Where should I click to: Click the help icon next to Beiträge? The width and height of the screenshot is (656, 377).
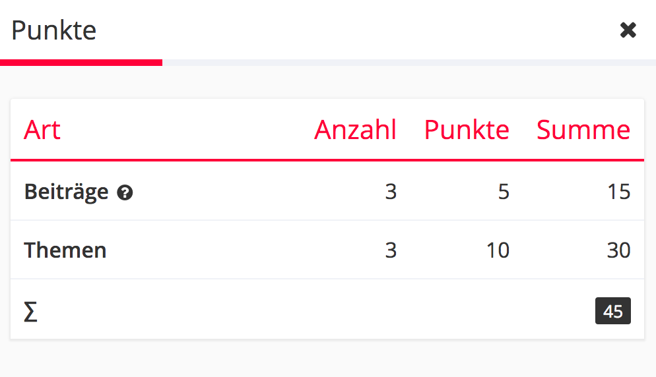(125, 192)
